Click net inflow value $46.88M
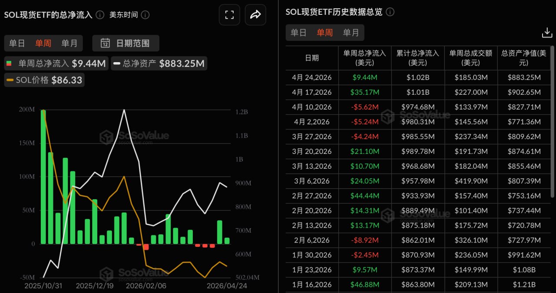Screen dimensions: 556x293 (365, 284)
